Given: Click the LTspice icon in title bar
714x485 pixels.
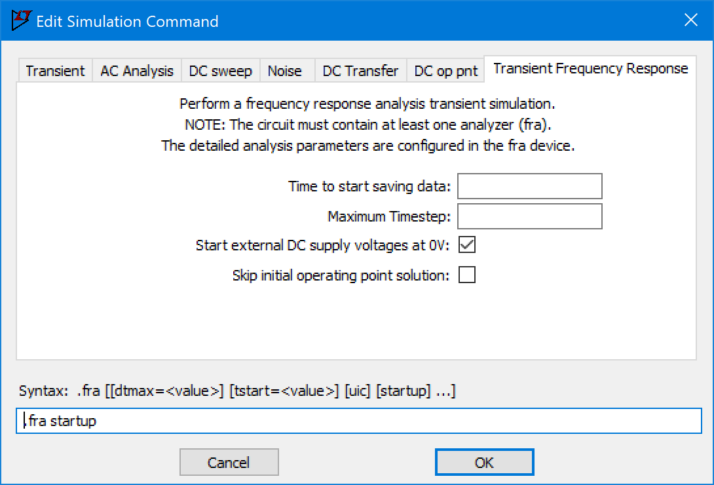Looking at the screenshot, I should (22, 21).
